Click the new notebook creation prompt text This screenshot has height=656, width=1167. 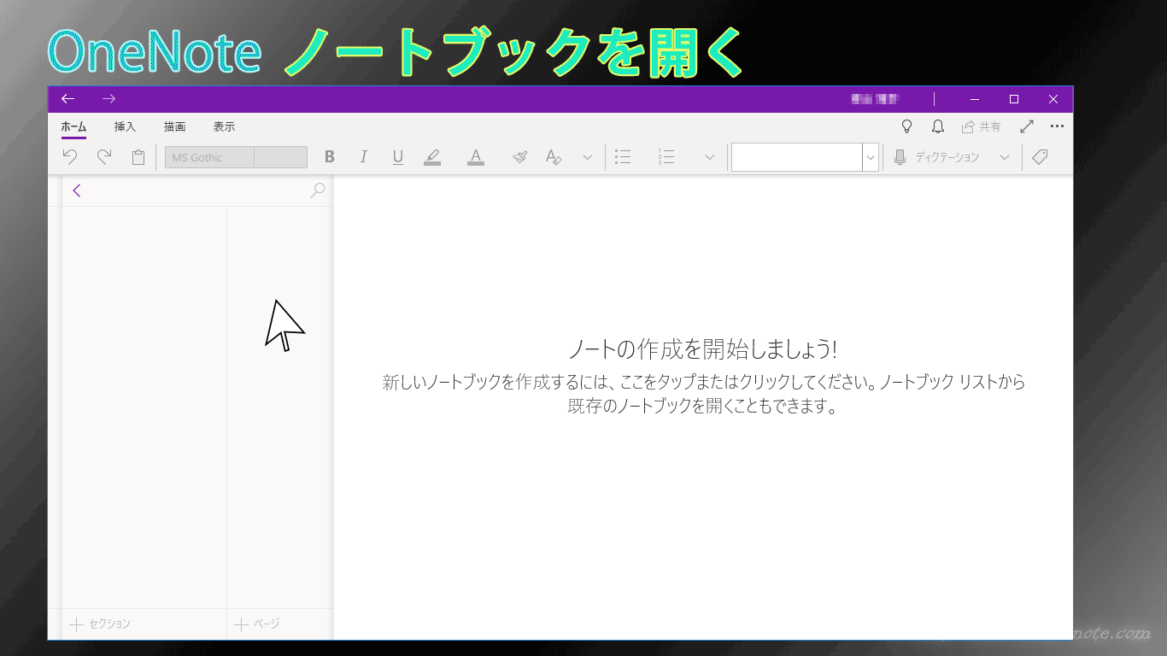[703, 394]
